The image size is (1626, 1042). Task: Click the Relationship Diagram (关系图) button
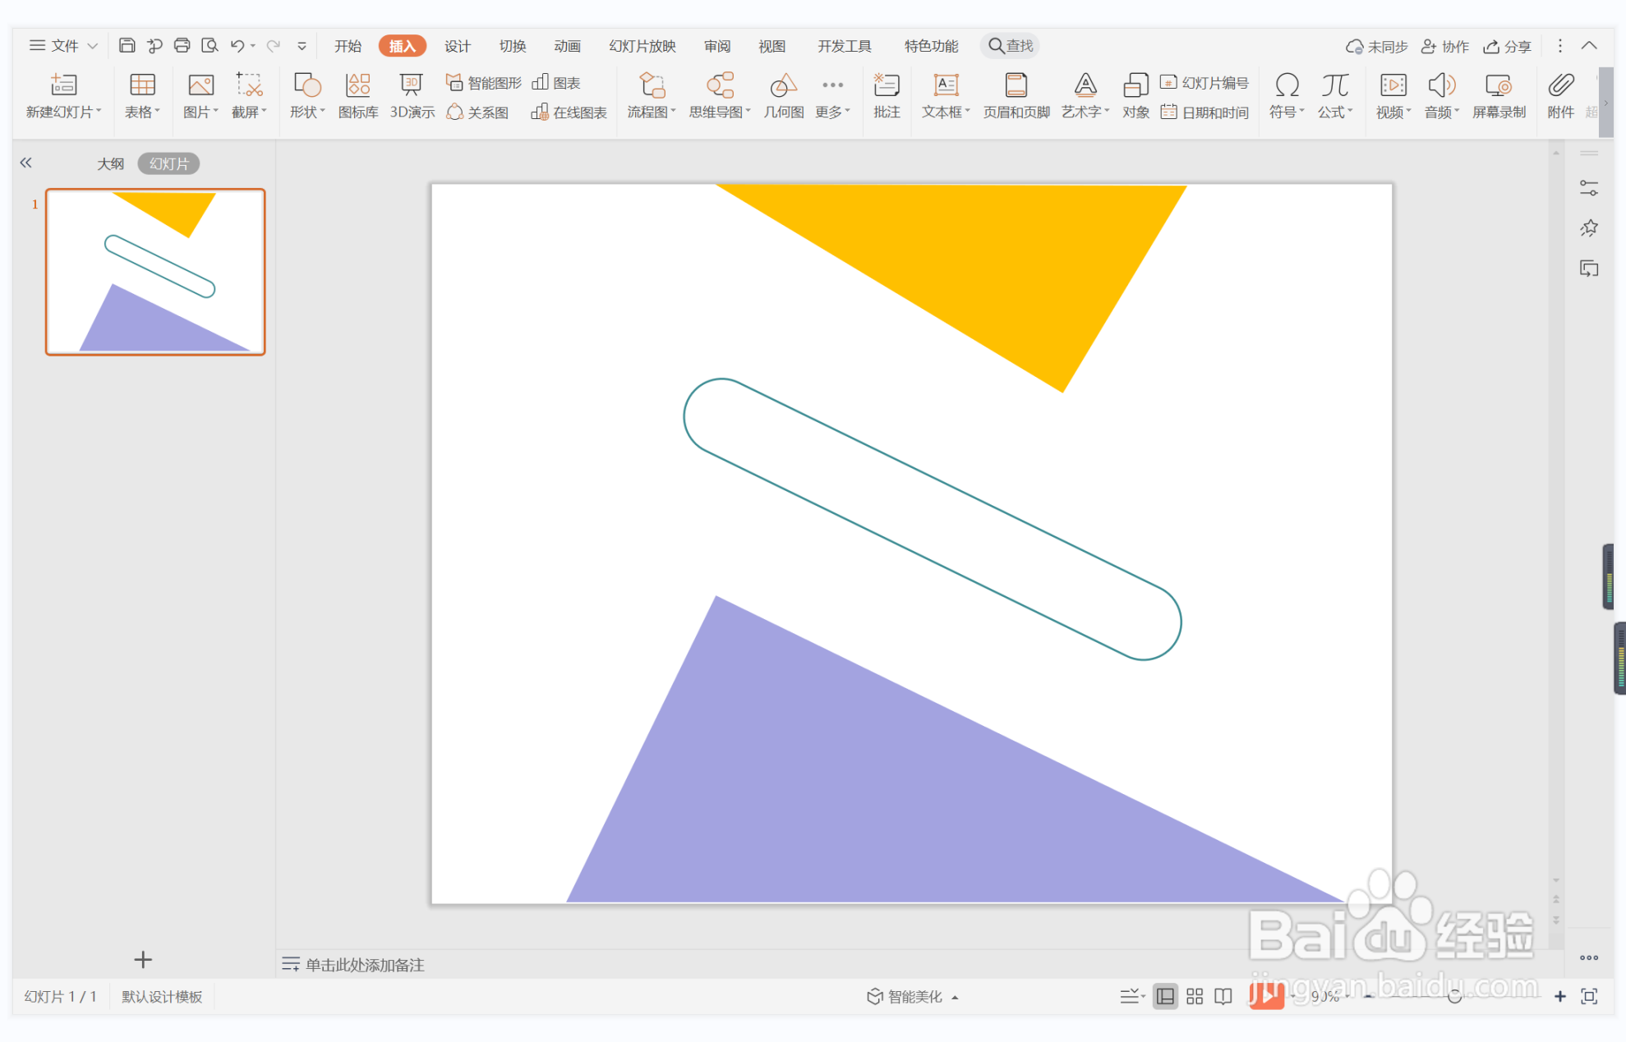[477, 112]
